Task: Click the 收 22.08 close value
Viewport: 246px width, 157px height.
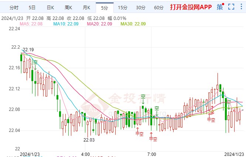Action: [75, 18]
